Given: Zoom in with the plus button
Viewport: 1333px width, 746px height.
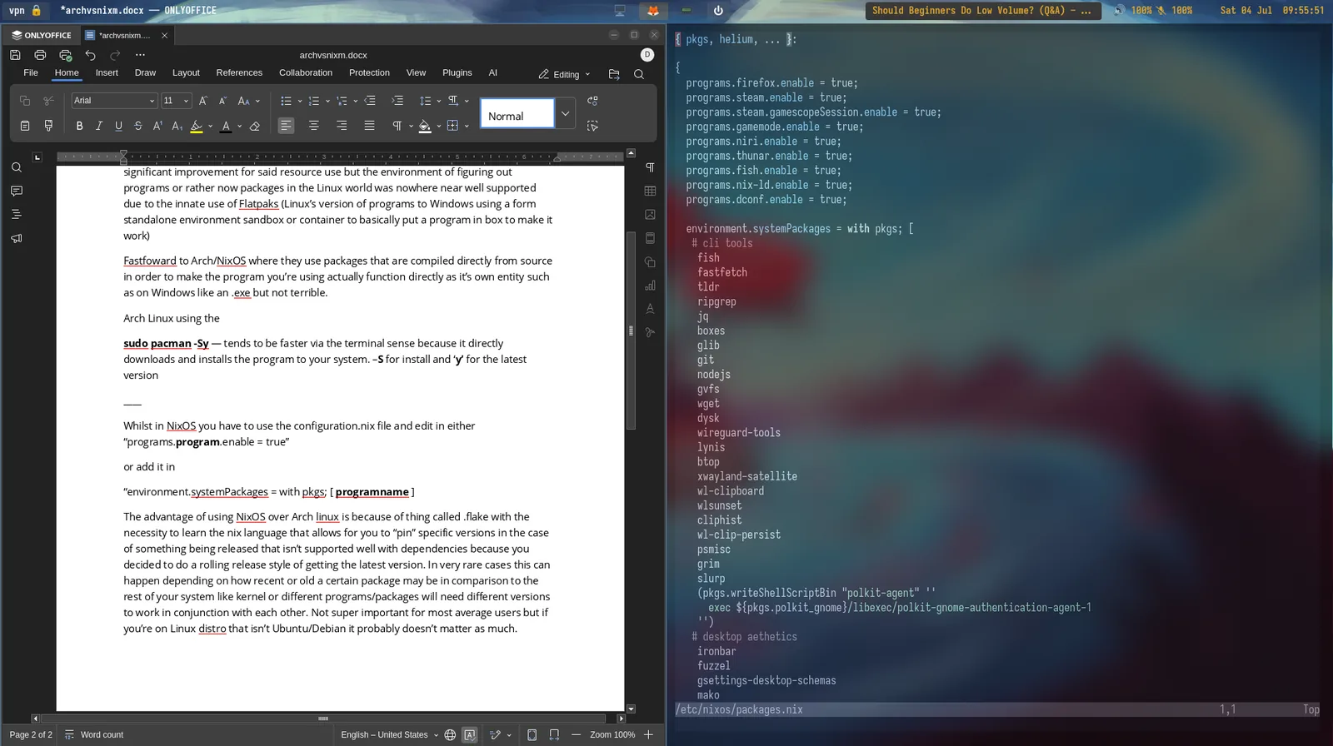Looking at the screenshot, I should 648,734.
